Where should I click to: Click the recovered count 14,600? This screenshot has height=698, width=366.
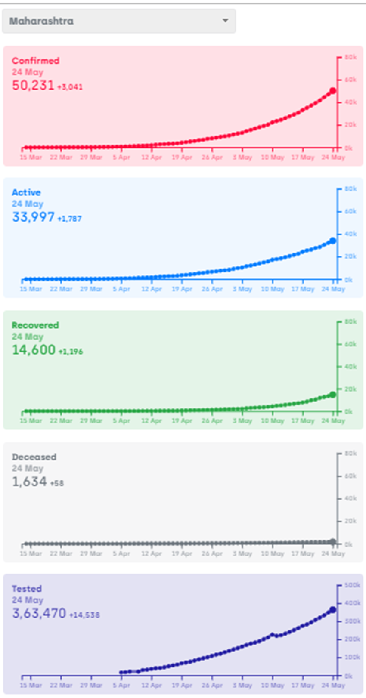tap(34, 350)
